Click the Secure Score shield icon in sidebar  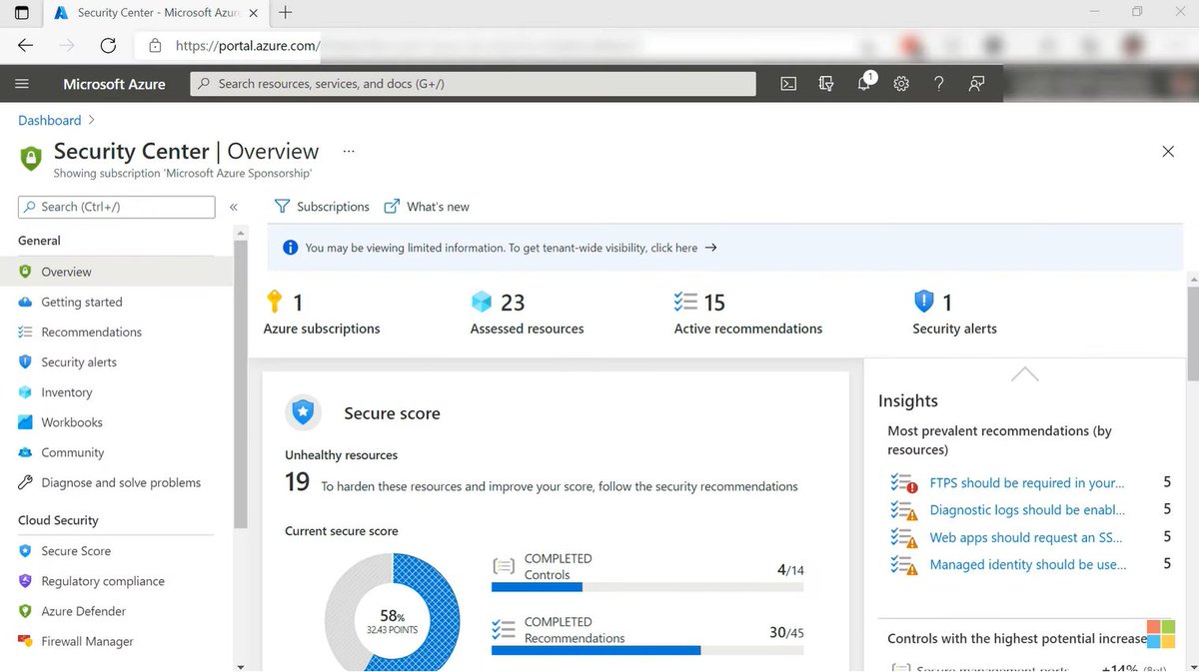pos(25,551)
